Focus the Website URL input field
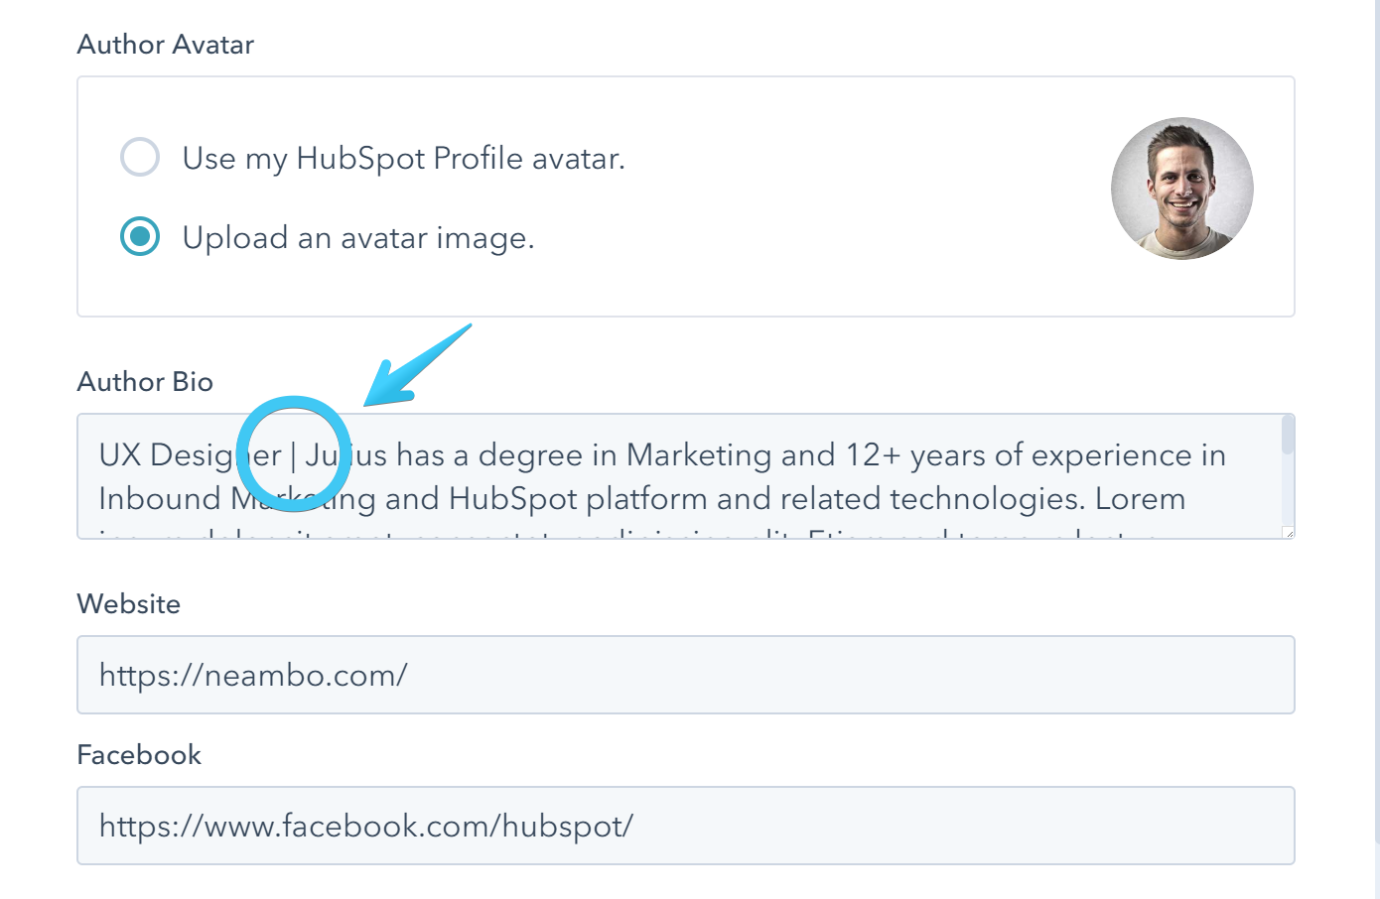 point(685,675)
